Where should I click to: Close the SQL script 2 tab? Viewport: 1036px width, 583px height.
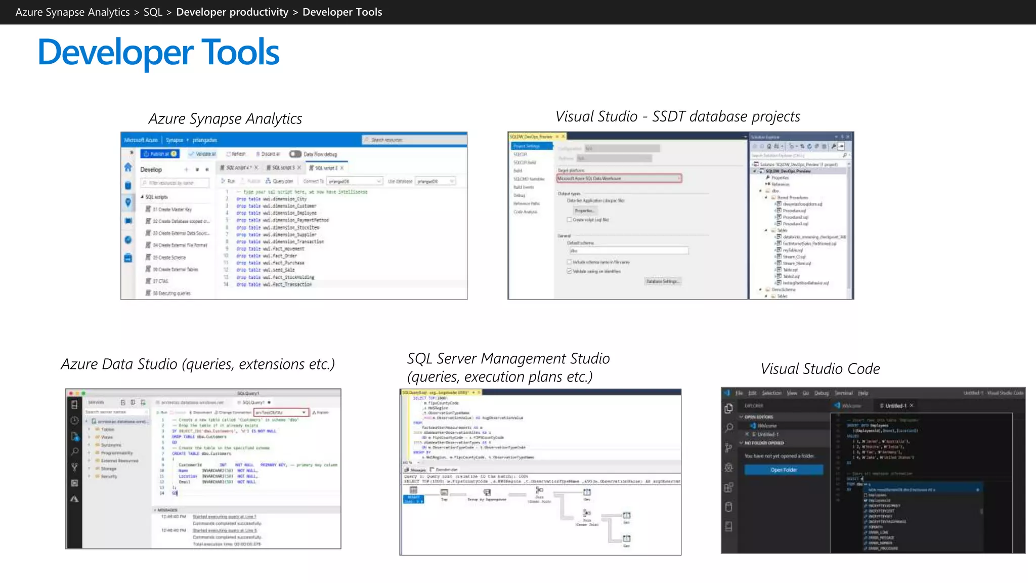342,168
